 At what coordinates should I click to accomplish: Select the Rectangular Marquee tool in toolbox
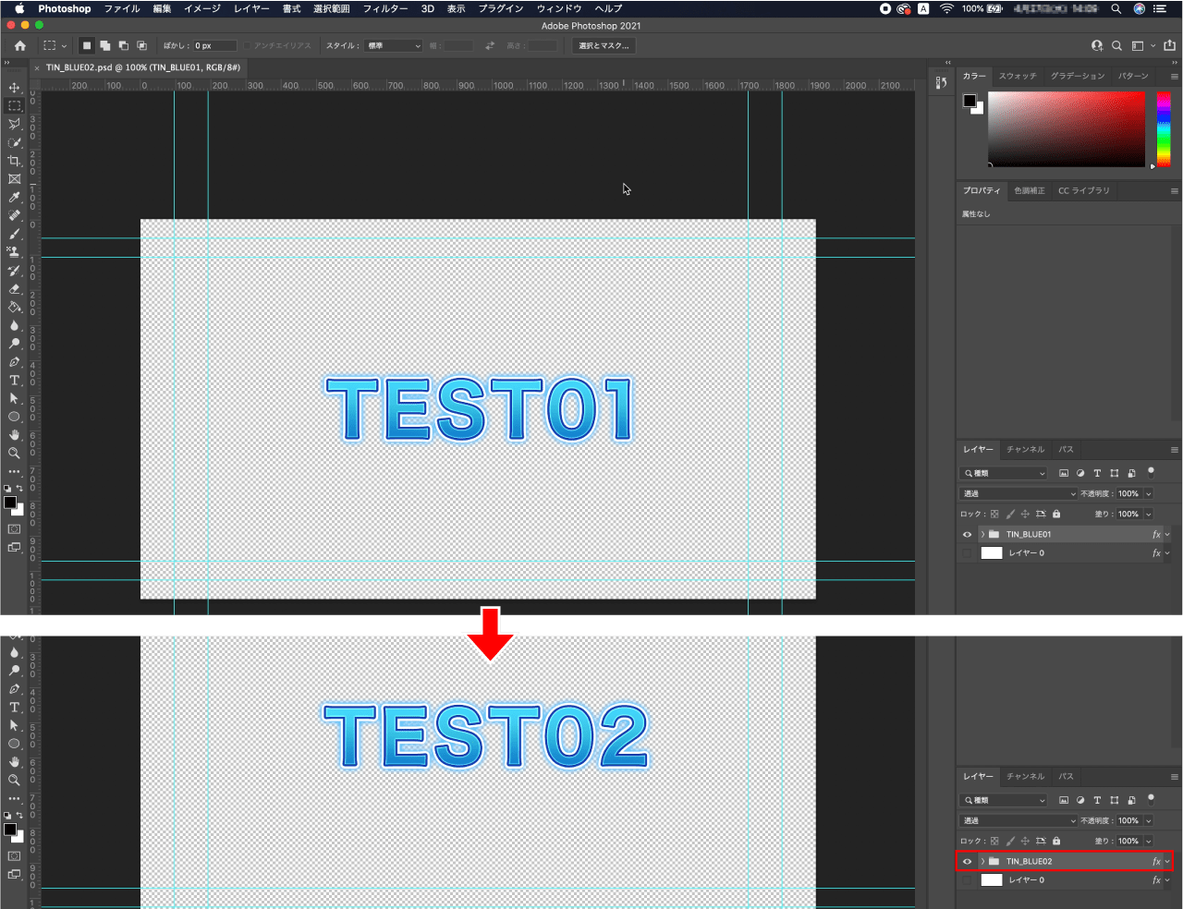[14, 106]
